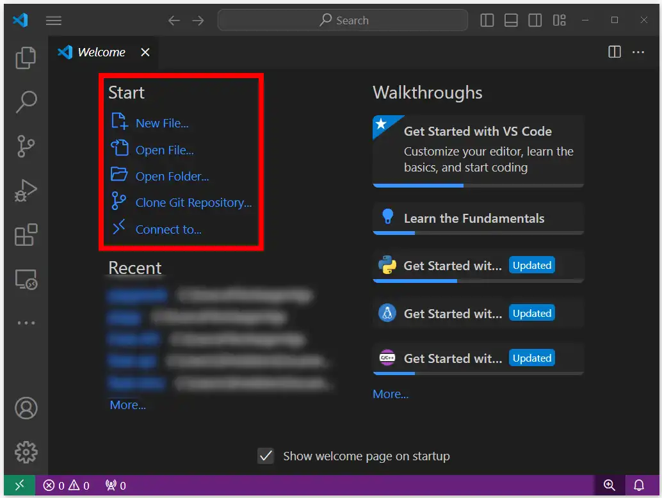662x498 pixels.
Task: Open Get Started with VS Code walkthrough
Action: click(478, 151)
